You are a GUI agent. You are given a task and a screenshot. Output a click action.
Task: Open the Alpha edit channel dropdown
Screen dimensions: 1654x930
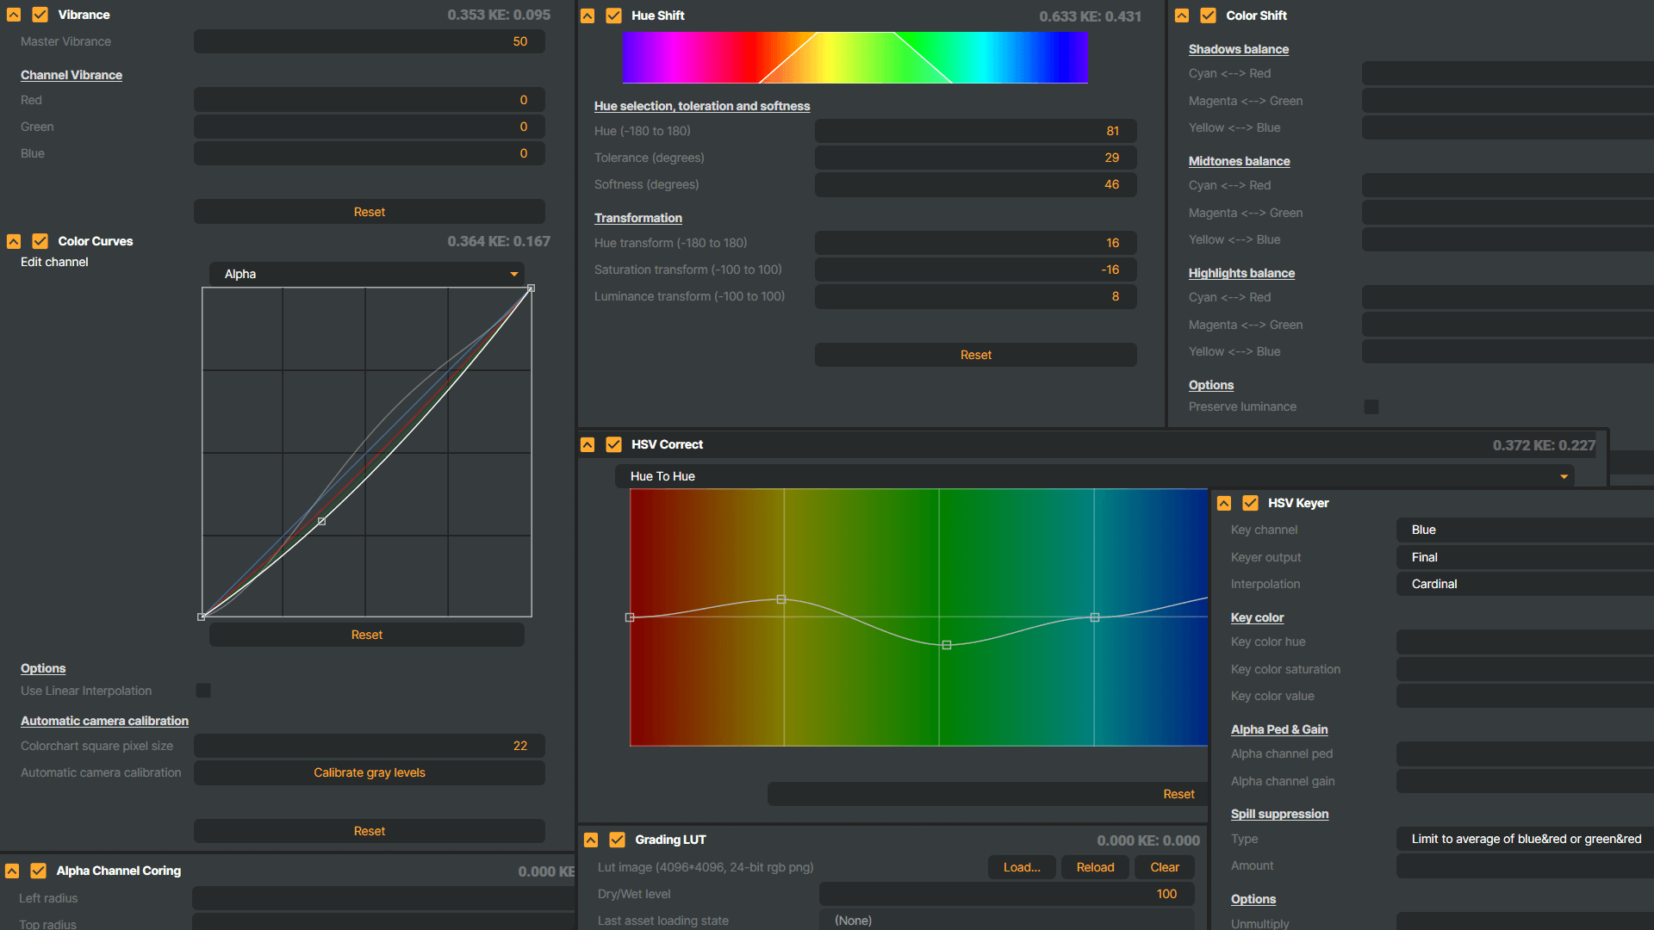click(369, 274)
